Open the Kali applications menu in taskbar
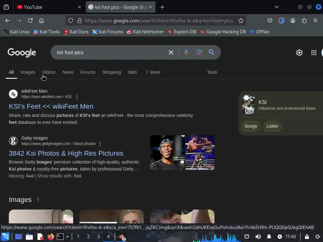Screen dimensions: 323x242 (5, 237)
